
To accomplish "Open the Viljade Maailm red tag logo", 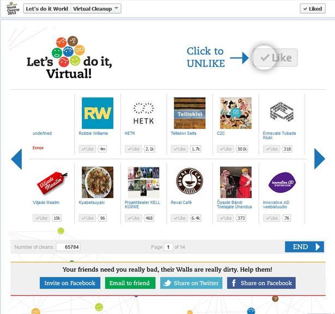I will tap(52, 183).
